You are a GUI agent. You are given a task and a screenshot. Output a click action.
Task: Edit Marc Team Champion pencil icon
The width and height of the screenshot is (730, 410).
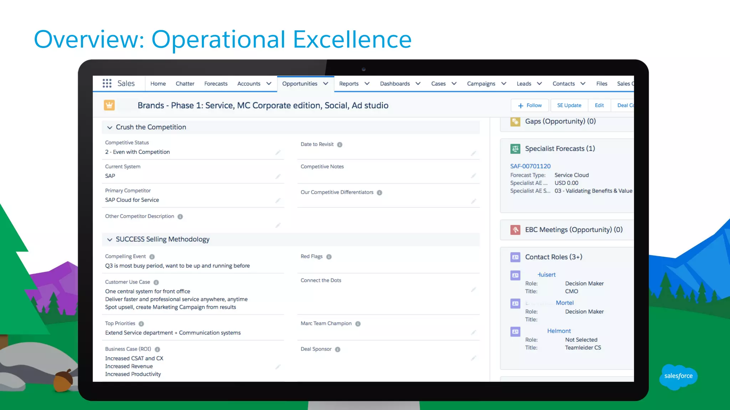coord(473,332)
